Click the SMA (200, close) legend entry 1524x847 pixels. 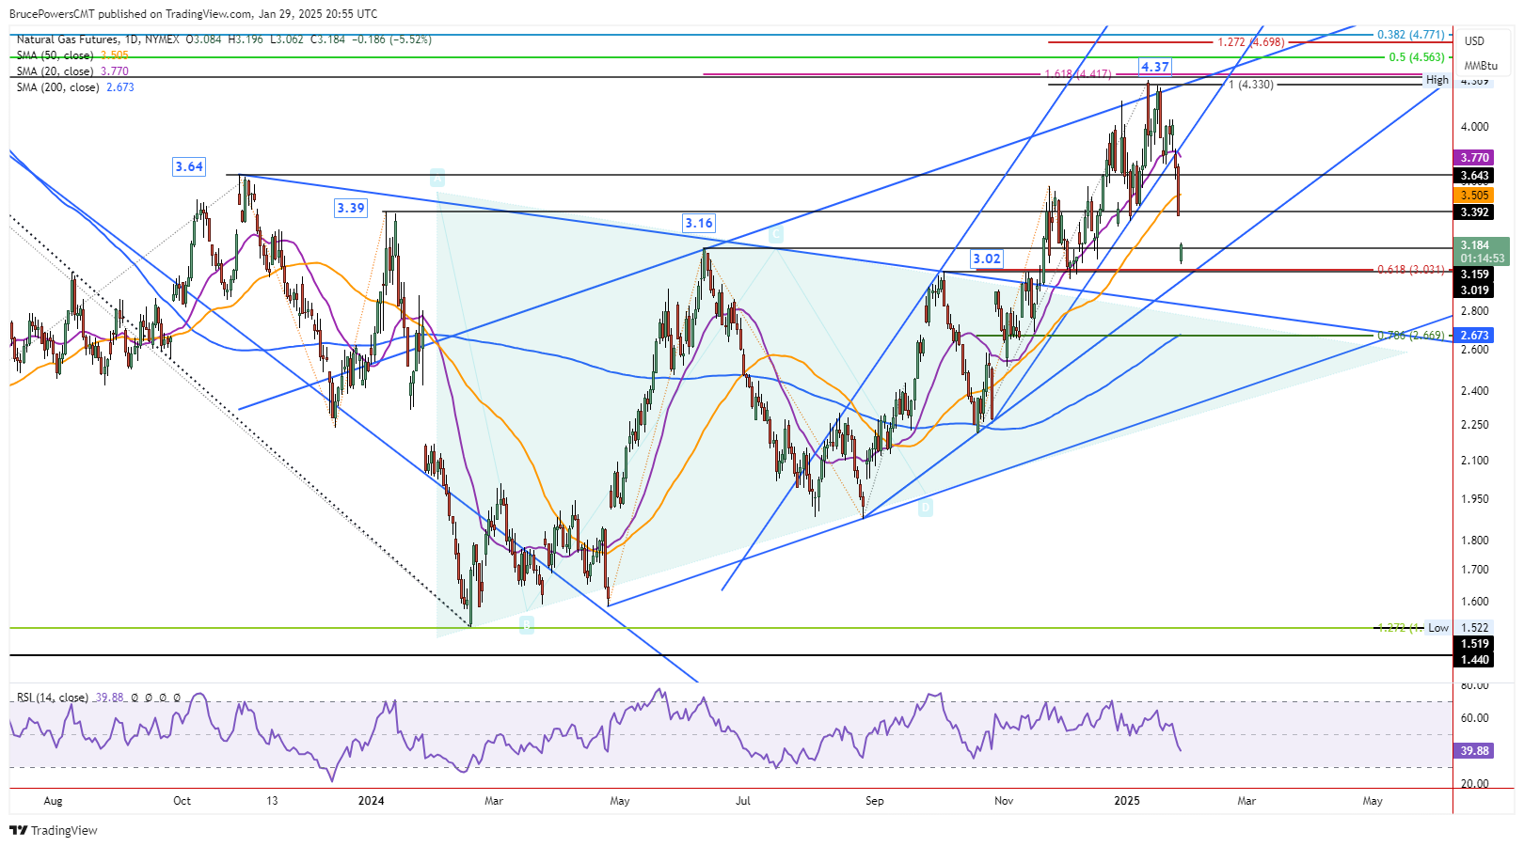[x=75, y=87]
